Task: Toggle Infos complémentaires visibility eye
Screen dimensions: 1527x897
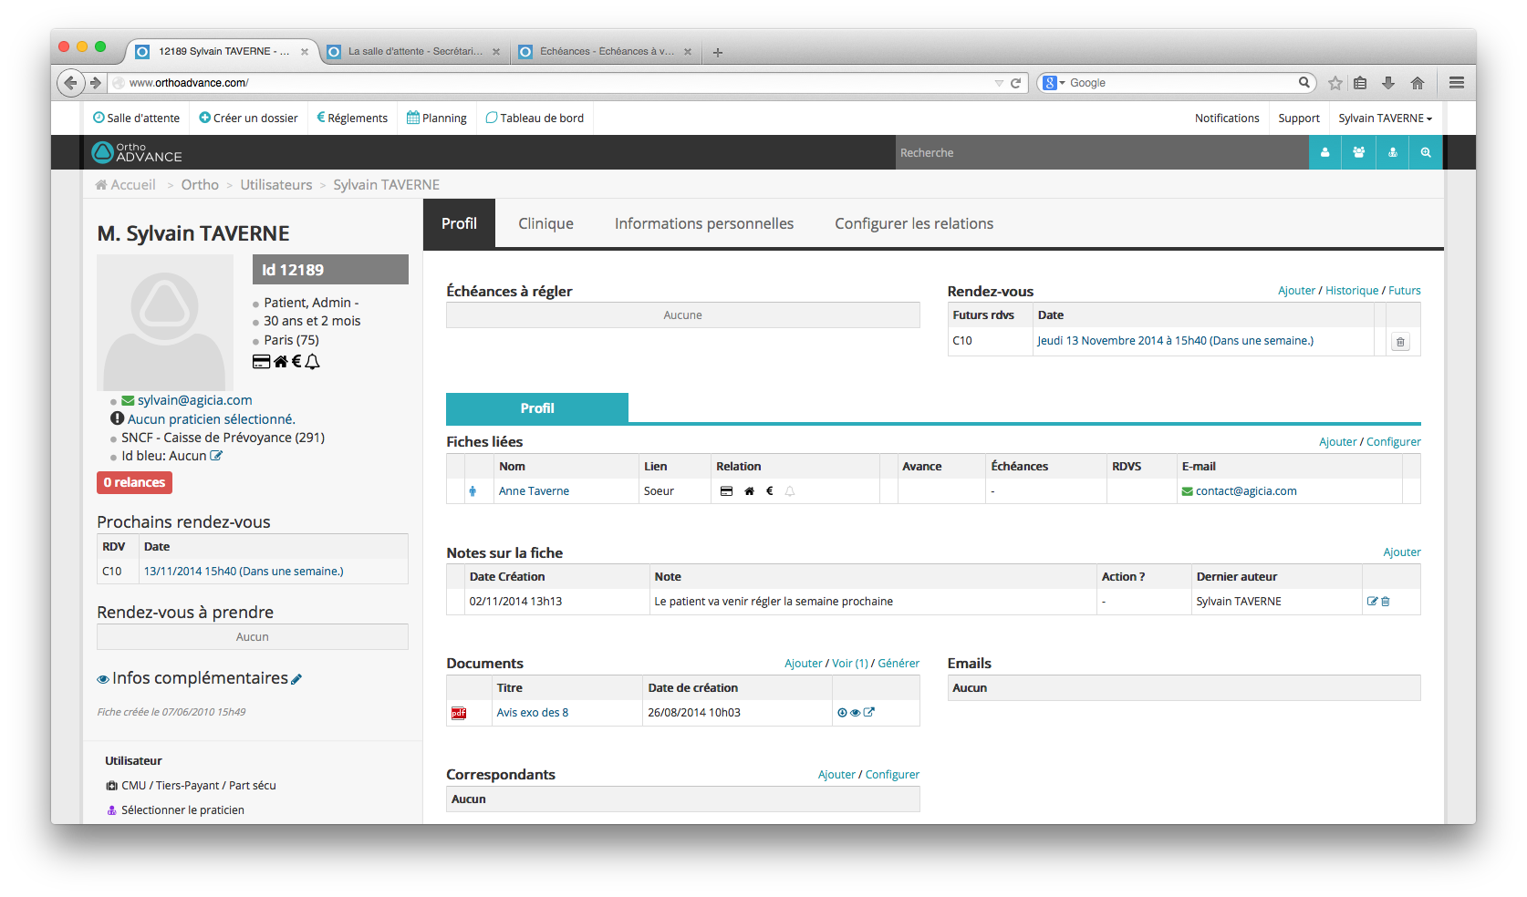Action: coord(103,679)
